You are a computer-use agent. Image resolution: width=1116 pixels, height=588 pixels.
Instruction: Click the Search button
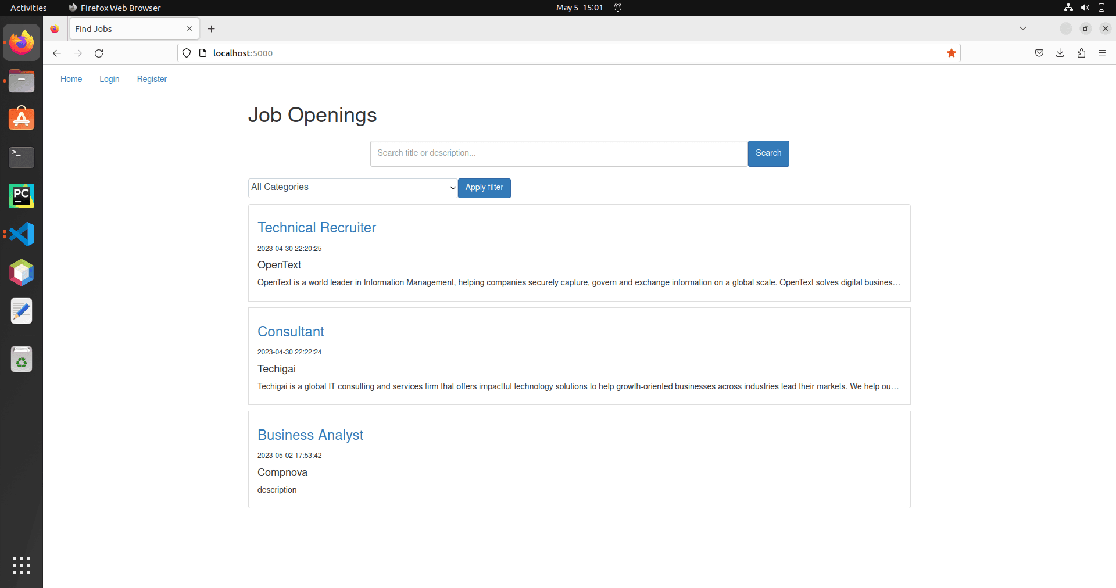tap(768, 153)
